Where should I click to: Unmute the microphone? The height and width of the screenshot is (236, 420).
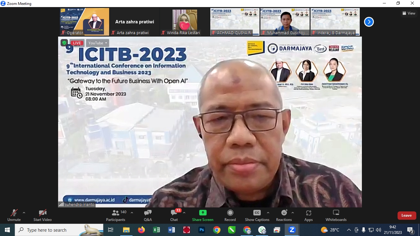tap(14, 215)
